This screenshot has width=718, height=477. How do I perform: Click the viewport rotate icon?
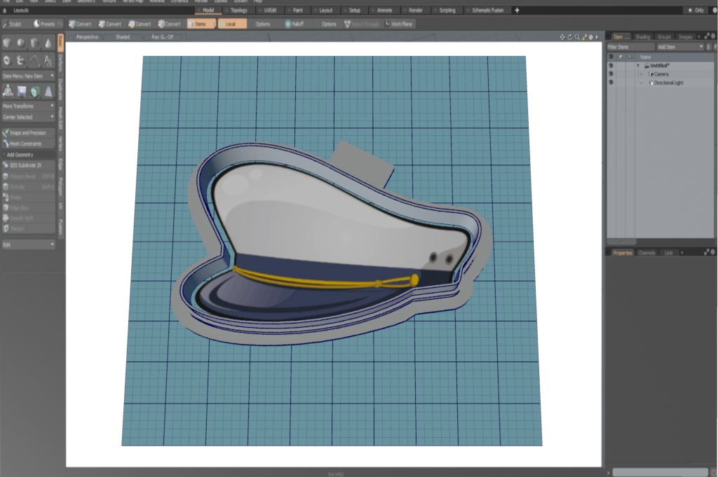tap(569, 36)
